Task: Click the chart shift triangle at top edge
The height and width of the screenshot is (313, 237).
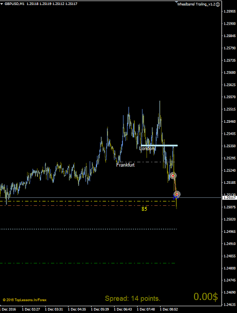Action: [176, 2]
